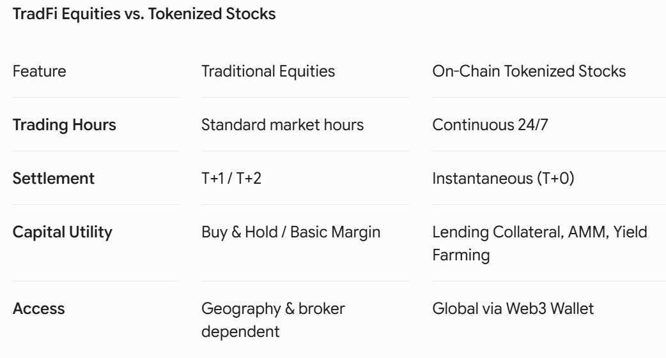Click the word dependent in the Access row
Image resolution: width=666 pixels, height=358 pixels.
[x=240, y=332]
